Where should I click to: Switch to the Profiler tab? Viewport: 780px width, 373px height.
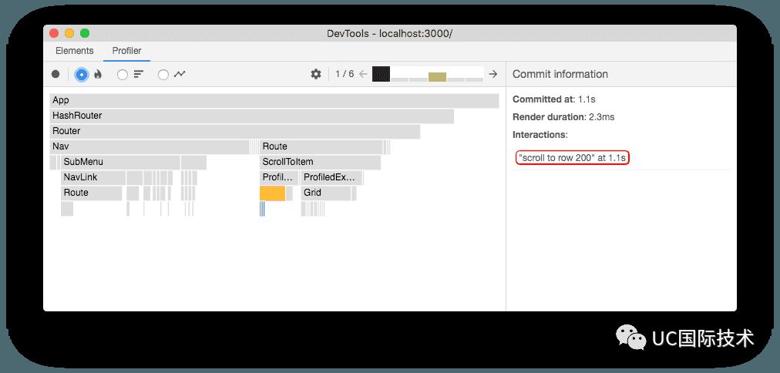click(127, 51)
